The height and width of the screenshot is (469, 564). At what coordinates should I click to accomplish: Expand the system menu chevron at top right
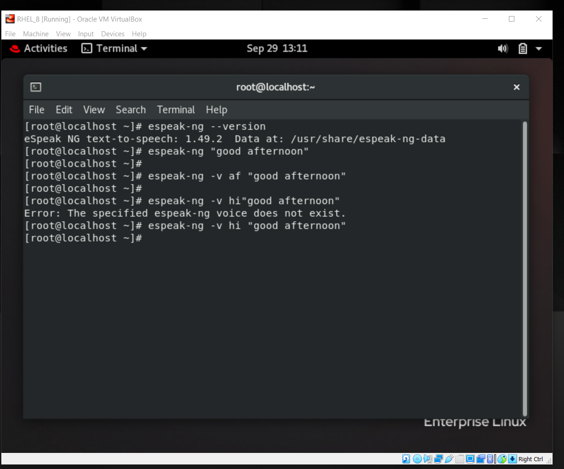[539, 48]
